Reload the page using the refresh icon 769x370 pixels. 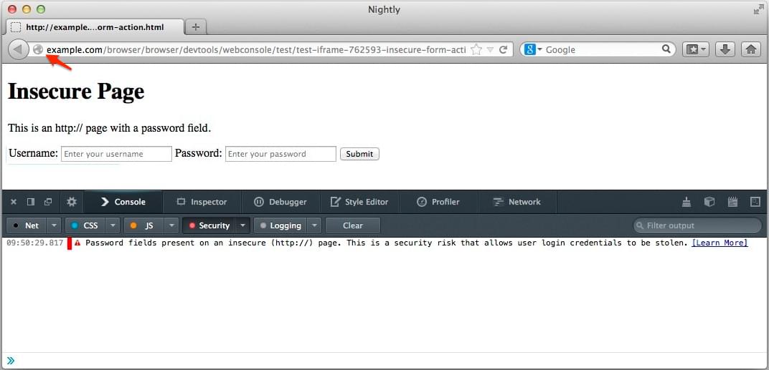pyautogui.click(x=504, y=50)
